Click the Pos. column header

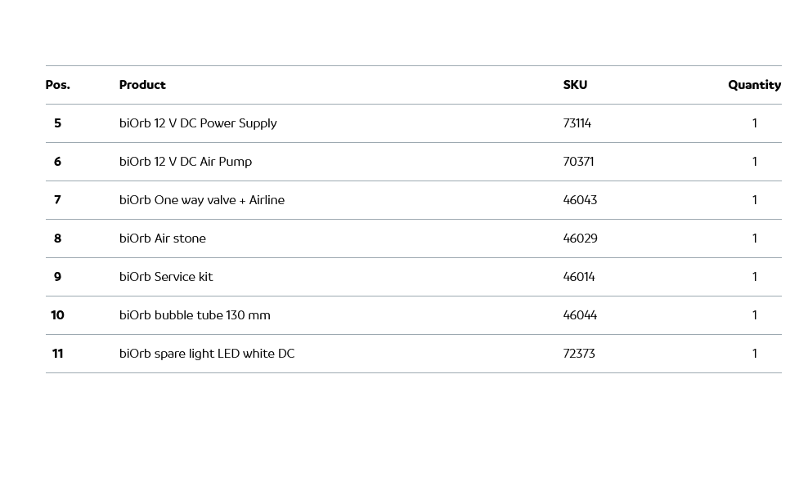57,85
